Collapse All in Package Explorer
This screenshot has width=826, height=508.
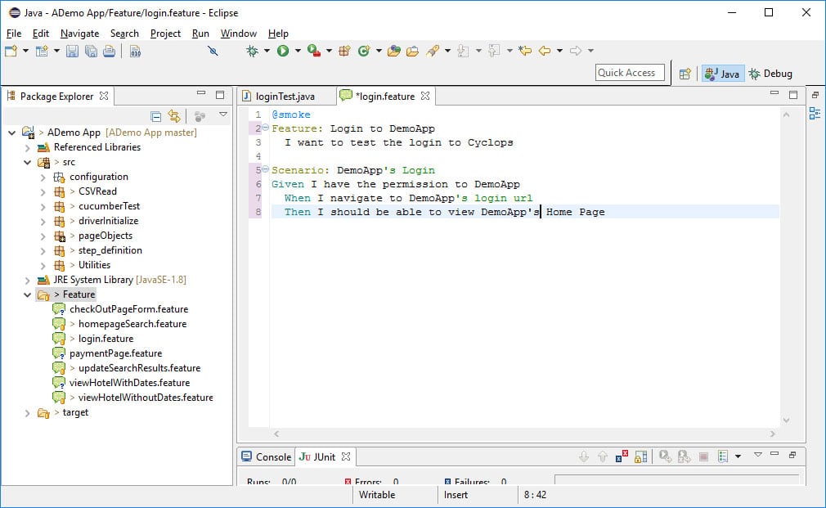pyautogui.click(x=155, y=116)
